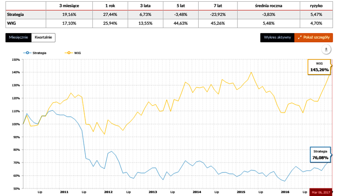The width and height of the screenshot is (338, 196).
Task: Click the 150% y-axis label
Action: point(16,59)
